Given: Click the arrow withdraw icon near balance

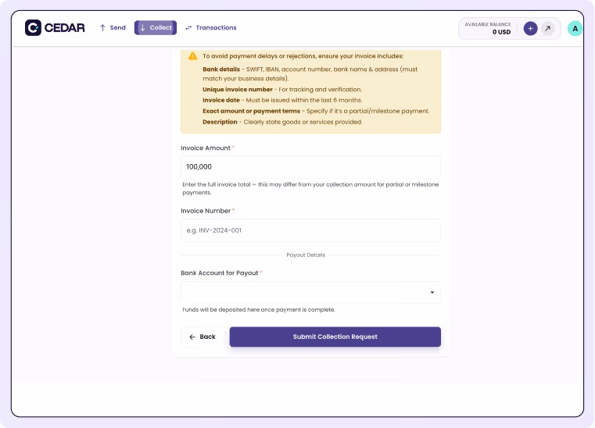Looking at the screenshot, I should pos(547,28).
